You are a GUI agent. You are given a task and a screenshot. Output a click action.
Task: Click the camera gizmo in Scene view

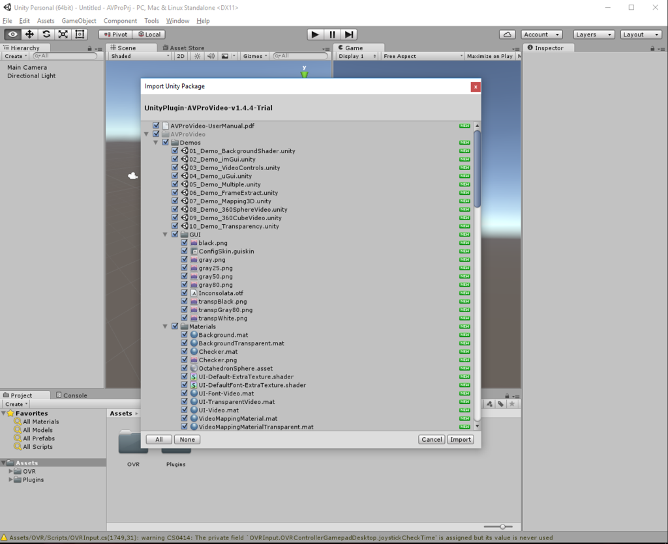click(133, 176)
